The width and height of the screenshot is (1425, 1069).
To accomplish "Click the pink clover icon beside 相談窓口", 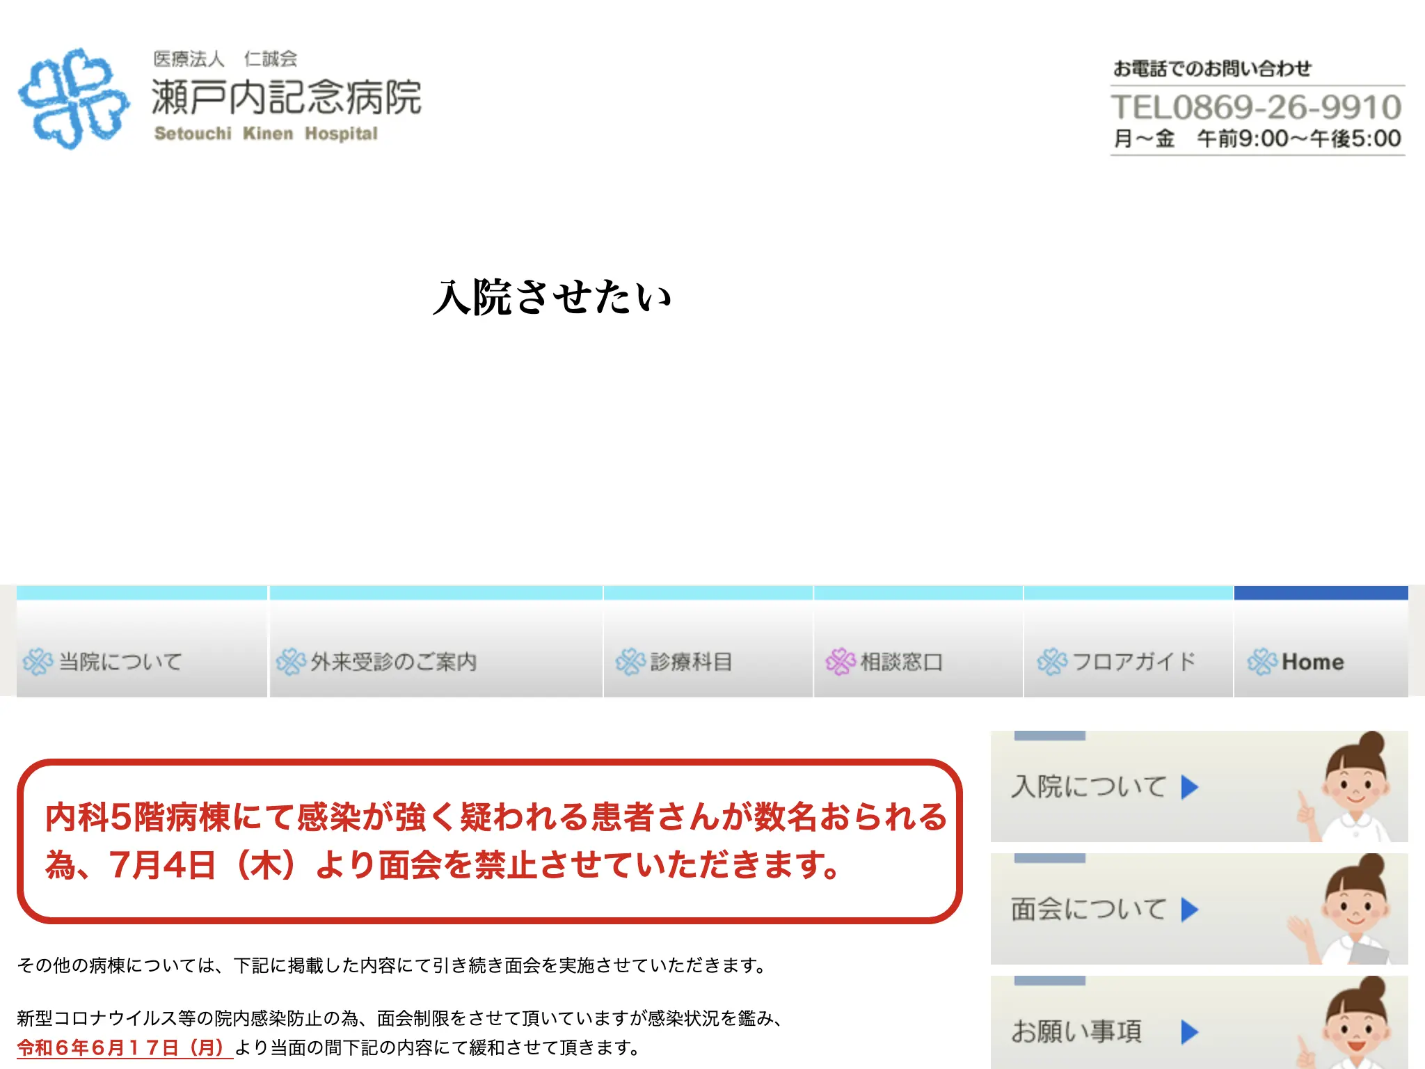I will click(x=841, y=662).
